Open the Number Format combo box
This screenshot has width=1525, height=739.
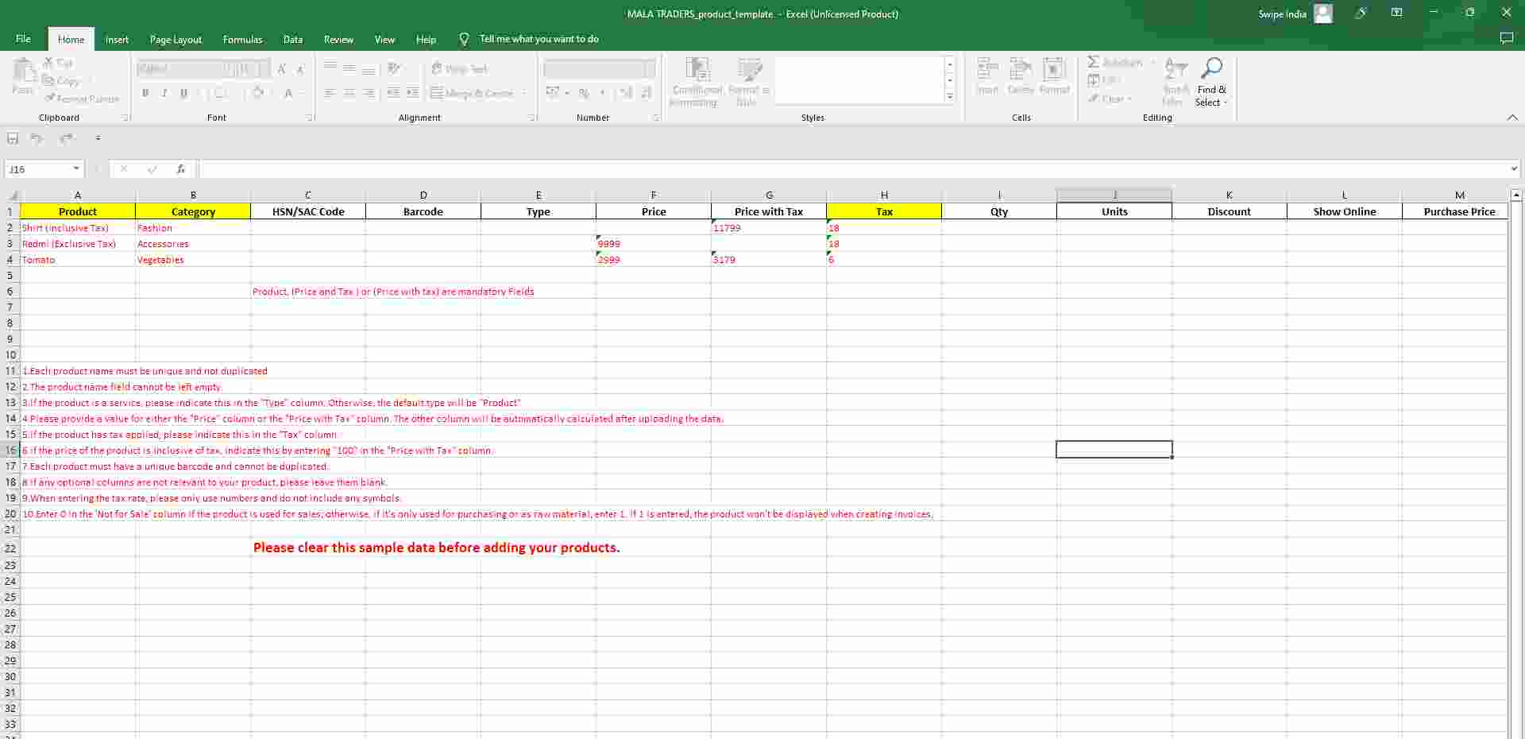point(600,69)
